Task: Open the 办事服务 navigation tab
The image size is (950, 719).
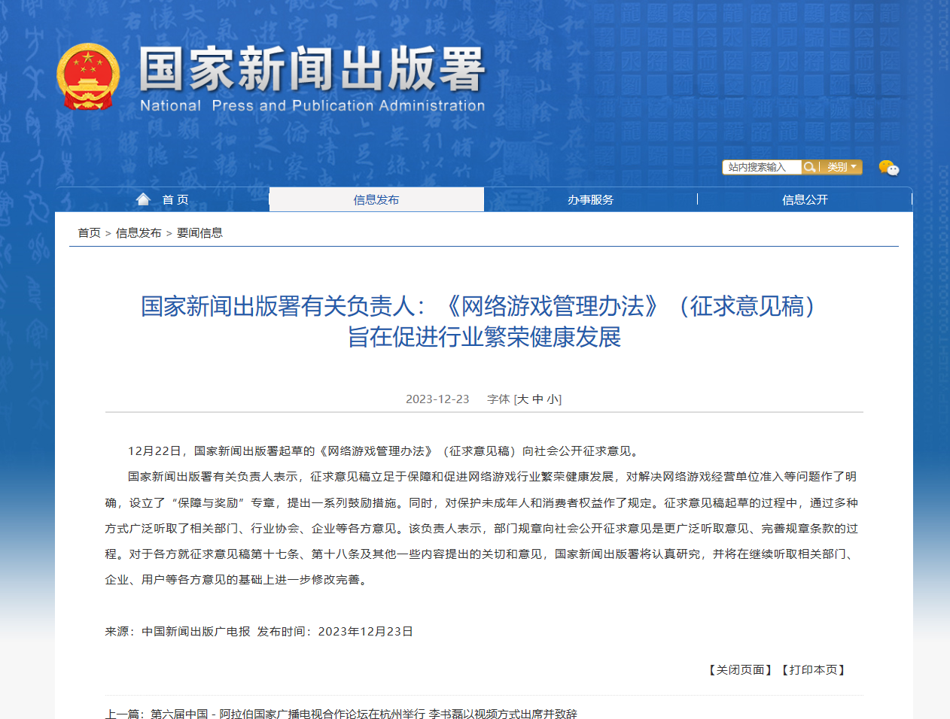Action: point(591,199)
